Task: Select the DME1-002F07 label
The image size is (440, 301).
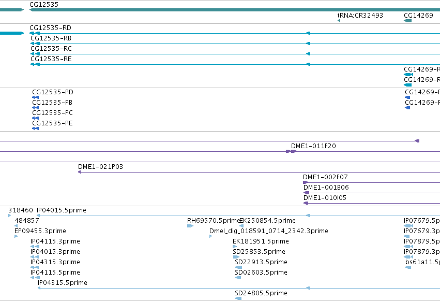Action: coord(325,177)
